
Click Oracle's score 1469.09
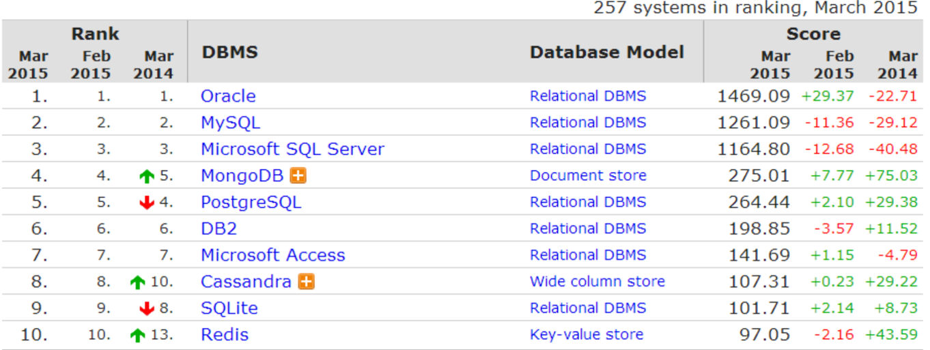(x=753, y=96)
